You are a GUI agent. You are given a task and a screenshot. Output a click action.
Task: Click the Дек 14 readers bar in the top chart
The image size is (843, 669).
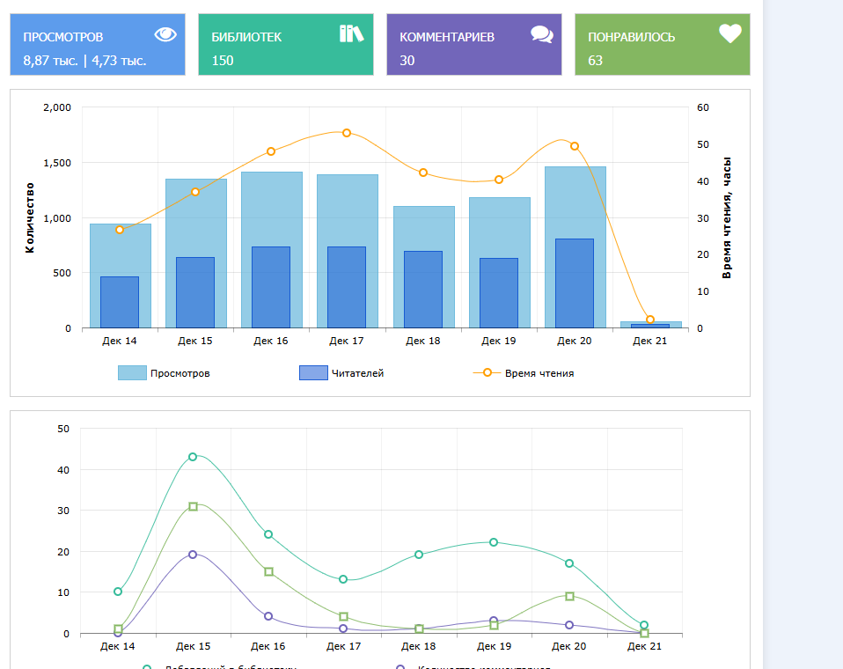coord(120,302)
